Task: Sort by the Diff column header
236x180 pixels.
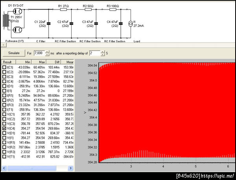Action: click(x=53, y=62)
